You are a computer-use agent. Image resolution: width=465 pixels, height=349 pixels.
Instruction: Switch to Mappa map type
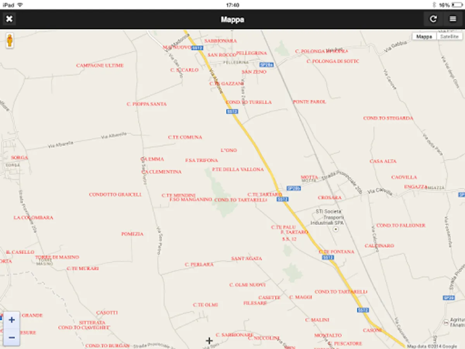pos(424,36)
